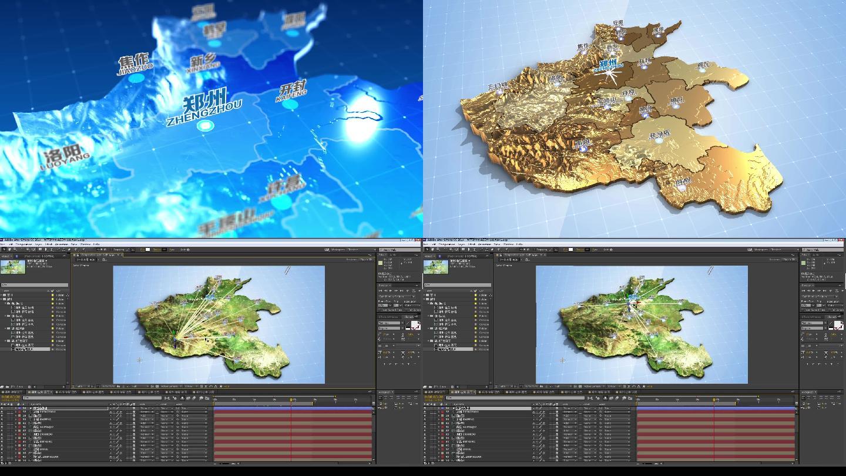Select the Type tool in right After Effects toolbar
The image size is (846, 476).
tap(474, 249)
